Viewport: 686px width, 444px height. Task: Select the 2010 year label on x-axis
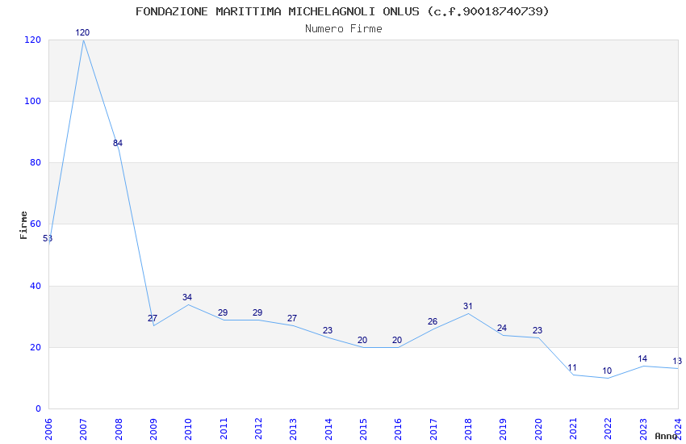point(189,429)
